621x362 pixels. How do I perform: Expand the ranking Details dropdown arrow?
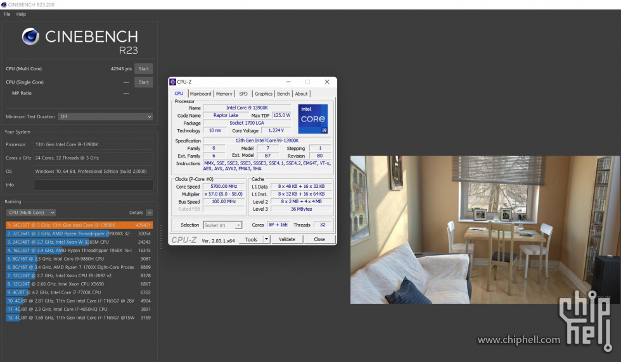click(150, 213)
